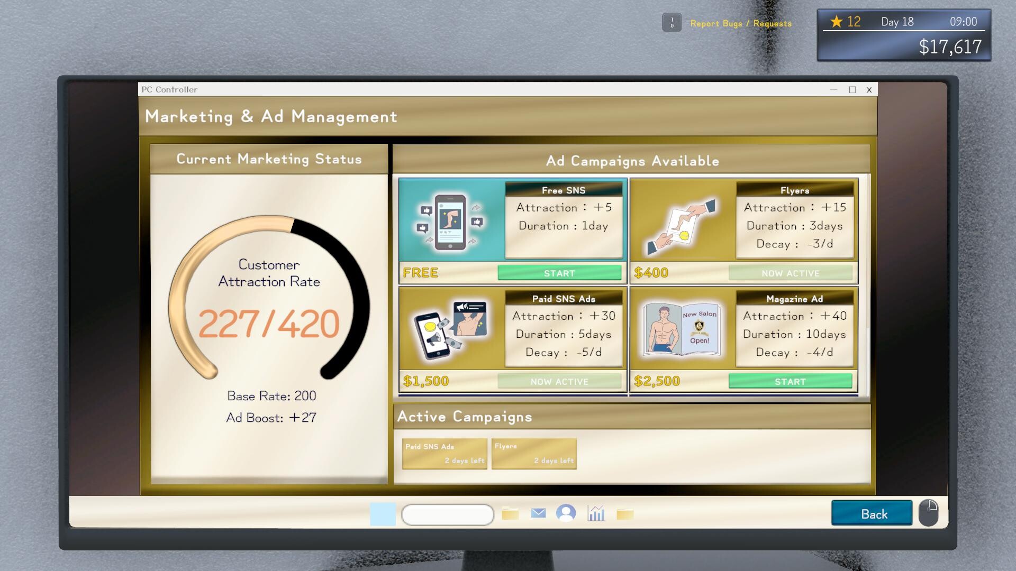1016x571 pixels.
Task: Select the Flyers active campaign showing 2 days left
Action: point(533,453)
